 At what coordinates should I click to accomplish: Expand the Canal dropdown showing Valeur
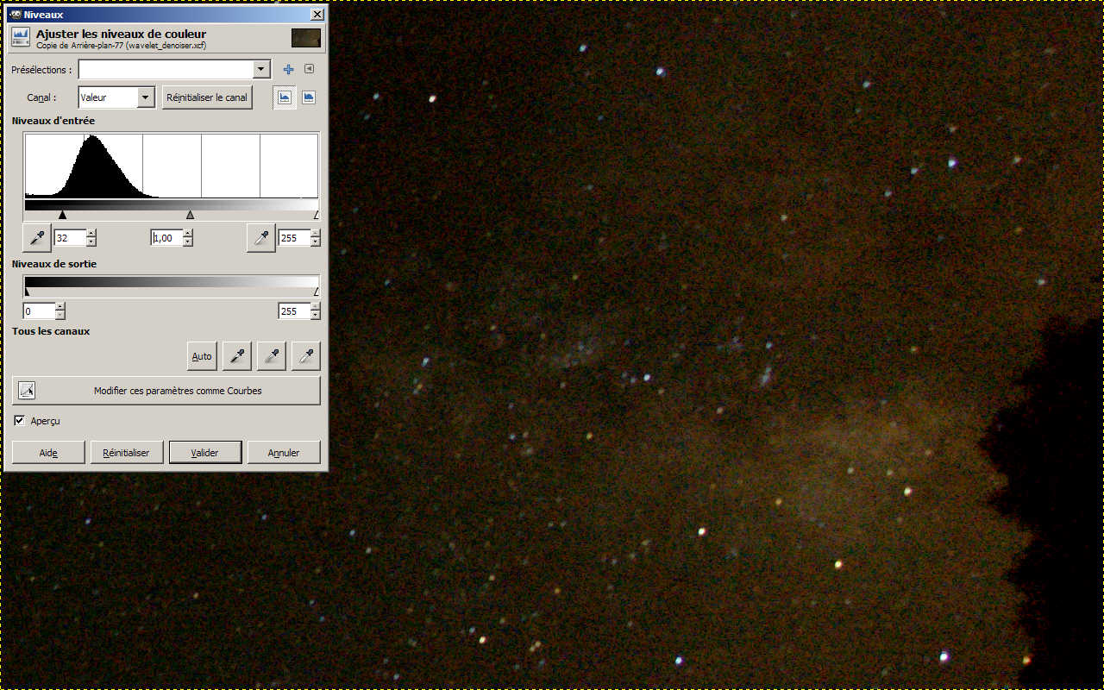145,97
